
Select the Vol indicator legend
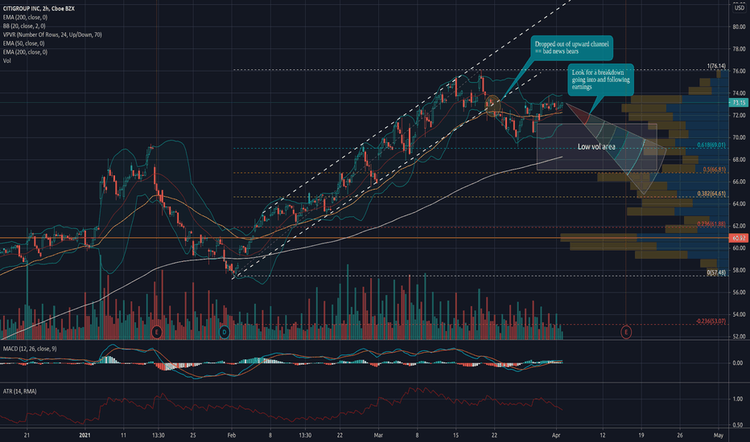point(6,61)
